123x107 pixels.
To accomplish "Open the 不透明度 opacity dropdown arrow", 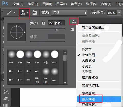I will click(x=119, y=13).
